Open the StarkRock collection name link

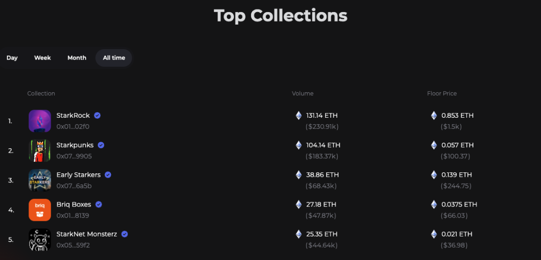(x=73, y=116)
